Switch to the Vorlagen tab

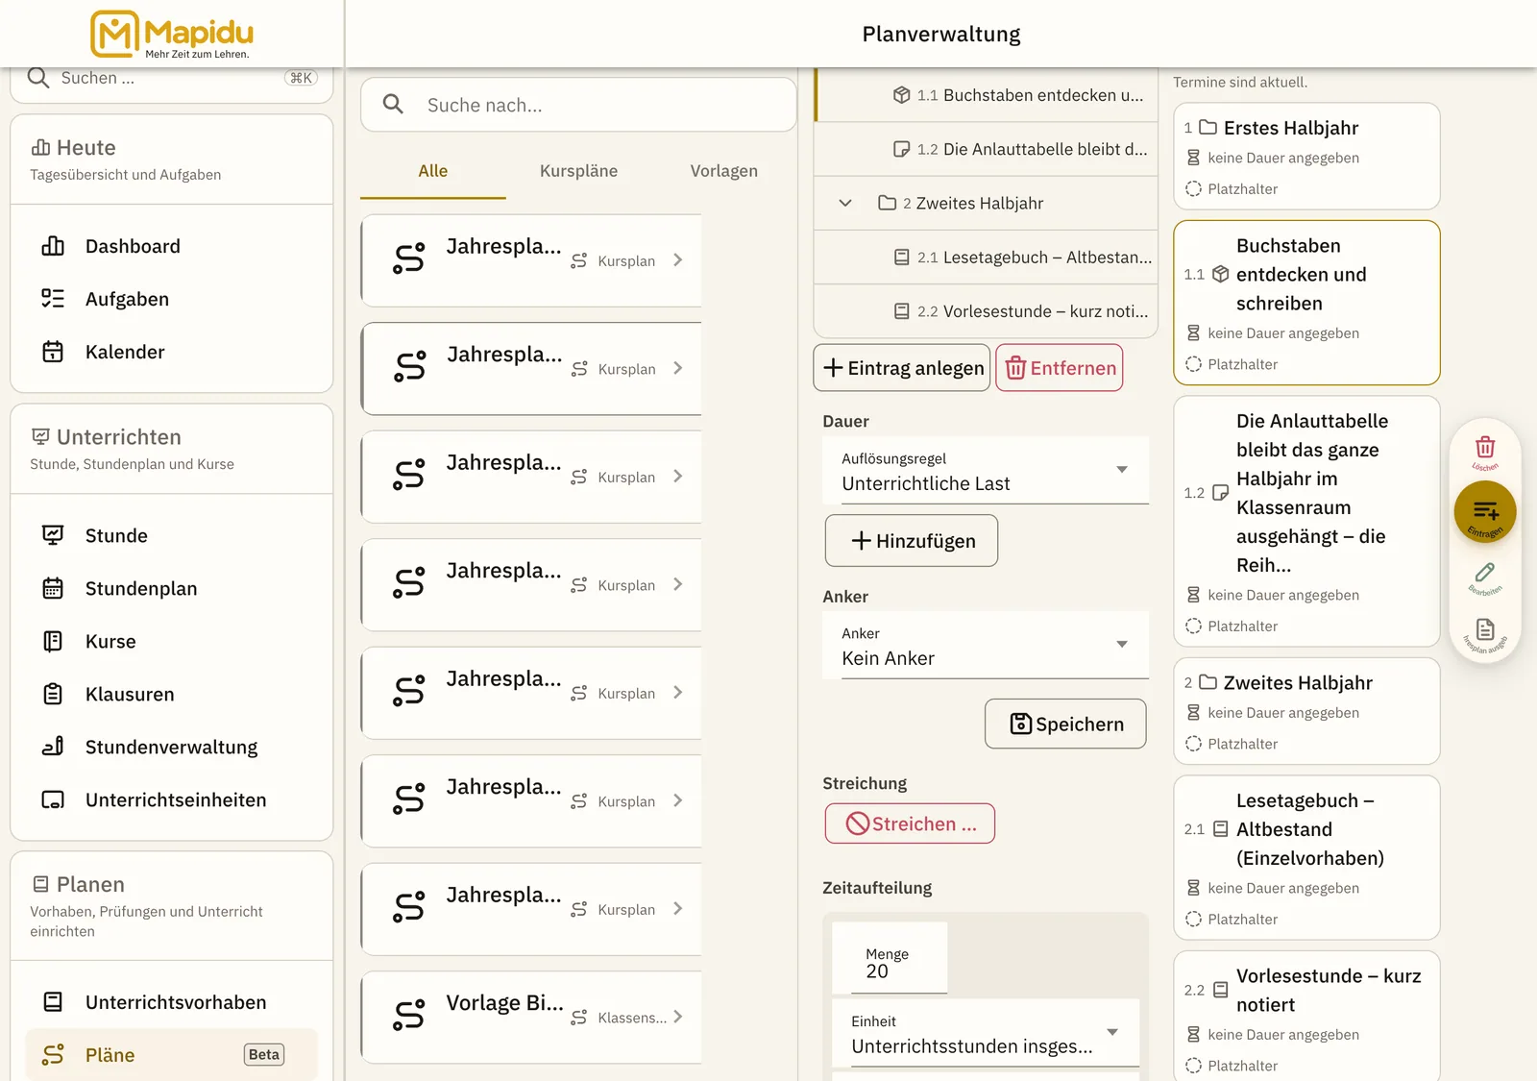[724, 171]
